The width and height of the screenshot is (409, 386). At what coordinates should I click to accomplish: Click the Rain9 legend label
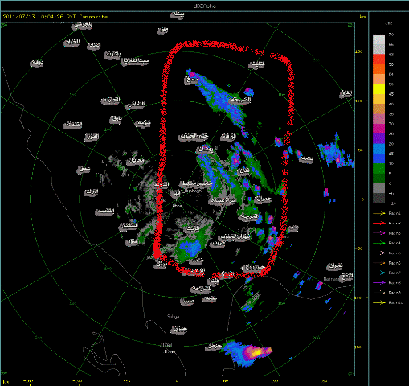[x=395, y=293]
